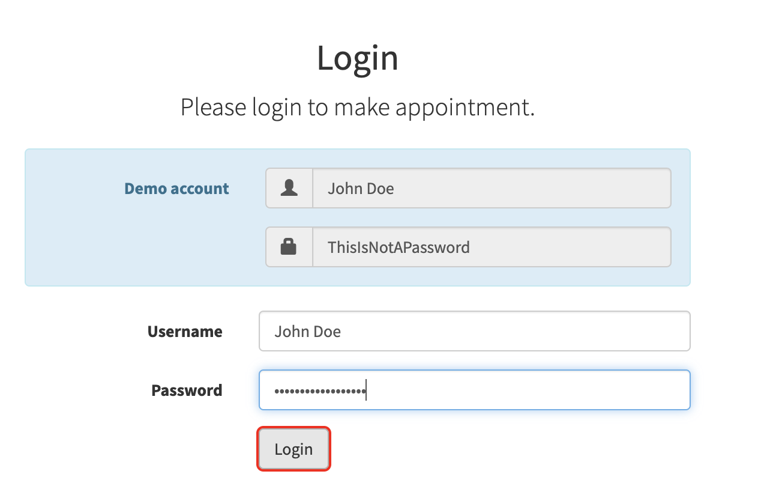Click the lock icon next to ThisIsNotAPassword
Image resolution: width=767 pixels, height=495 pixels.
(x=289, y=246)
